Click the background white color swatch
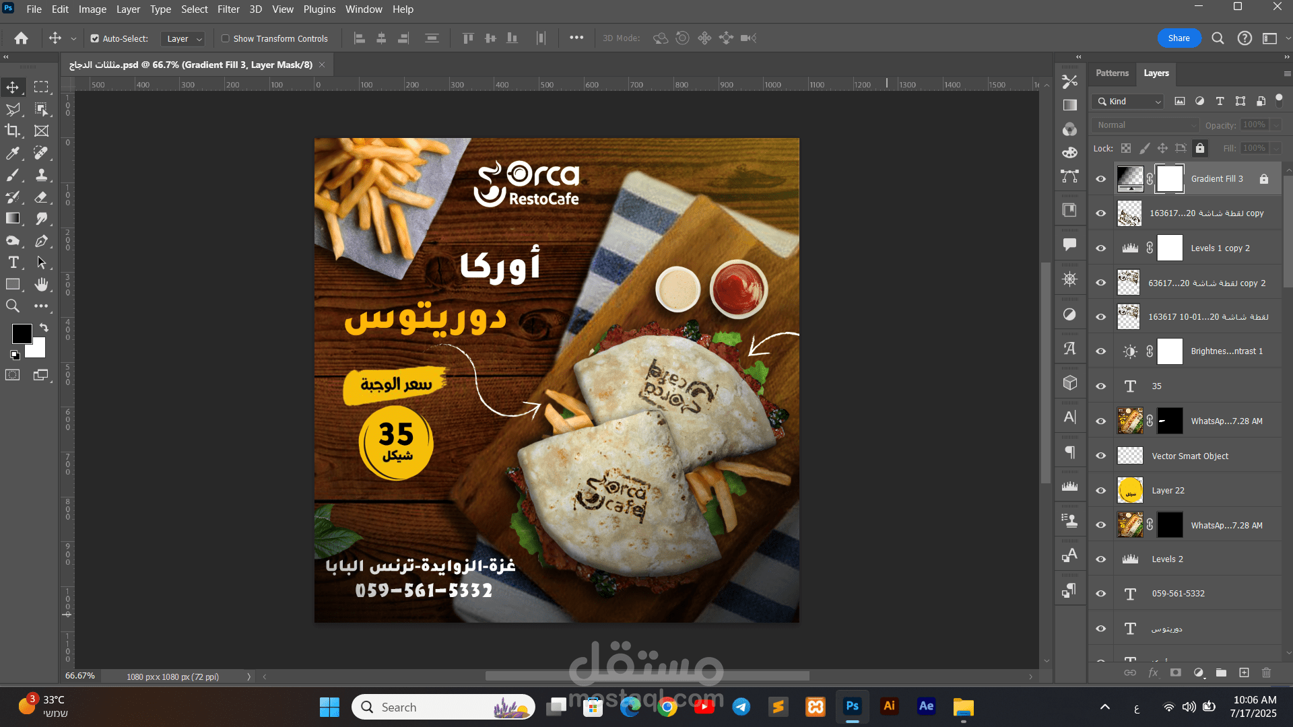 38,350
